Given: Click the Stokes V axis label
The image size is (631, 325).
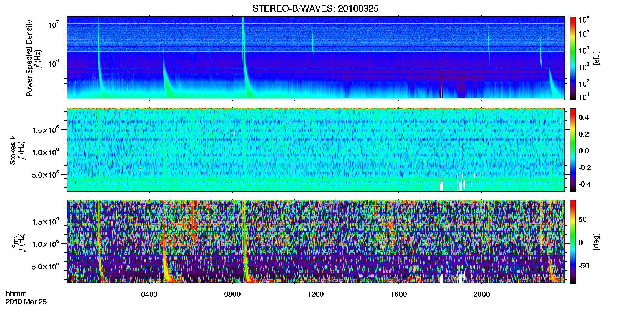Looking at the screenshot, I should pyautogui.click(x=13, y=150).
